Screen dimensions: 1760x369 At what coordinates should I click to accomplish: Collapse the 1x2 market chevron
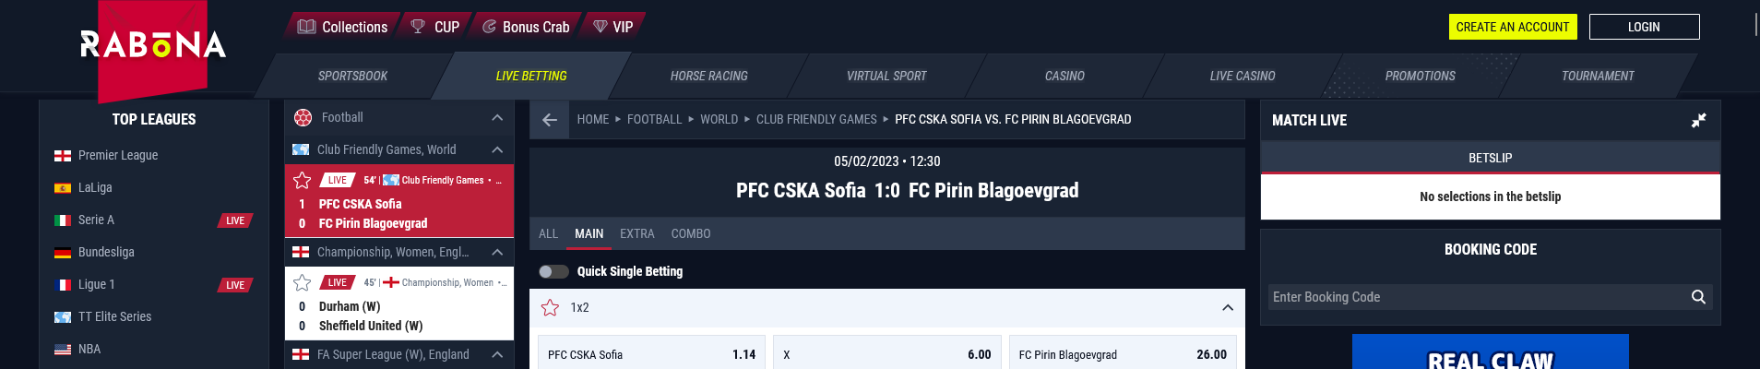[x=1228, y=308]
